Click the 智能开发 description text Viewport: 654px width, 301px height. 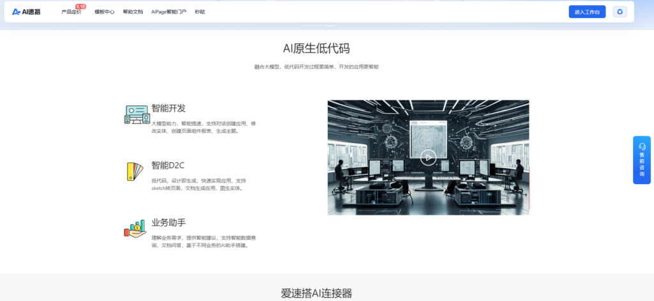[x=203, y=127]
